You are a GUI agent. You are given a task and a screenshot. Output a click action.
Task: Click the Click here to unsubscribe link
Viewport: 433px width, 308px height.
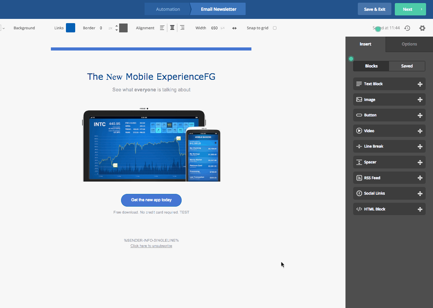(x=151, y=246)
